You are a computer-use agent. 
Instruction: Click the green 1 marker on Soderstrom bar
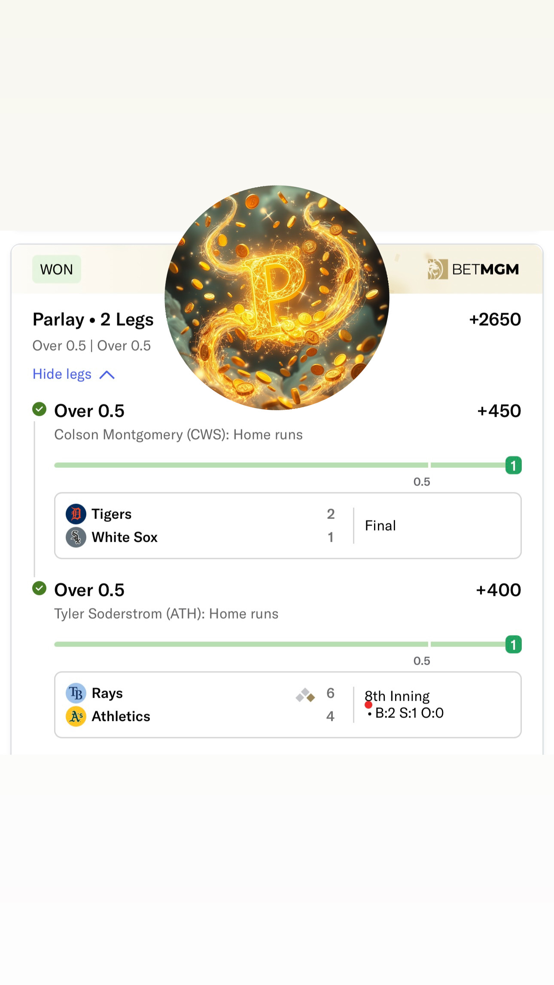pyautogui.click(x=513, y=644)
